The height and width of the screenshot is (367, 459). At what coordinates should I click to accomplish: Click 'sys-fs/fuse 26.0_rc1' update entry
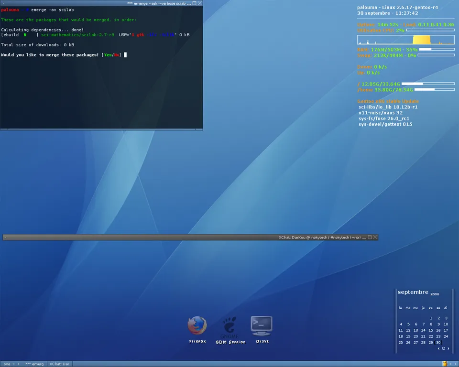(384, 119)
